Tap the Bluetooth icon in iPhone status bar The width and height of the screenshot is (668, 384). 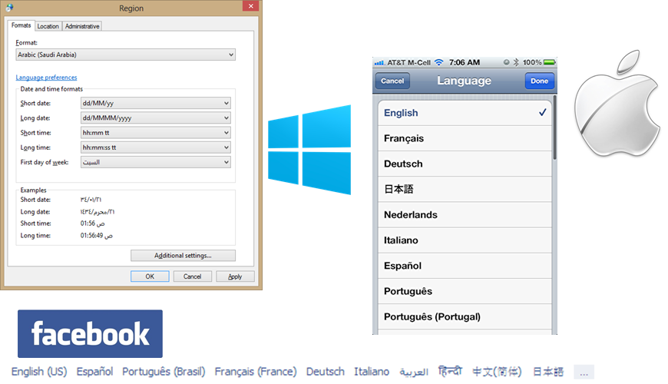click(517, 61)
